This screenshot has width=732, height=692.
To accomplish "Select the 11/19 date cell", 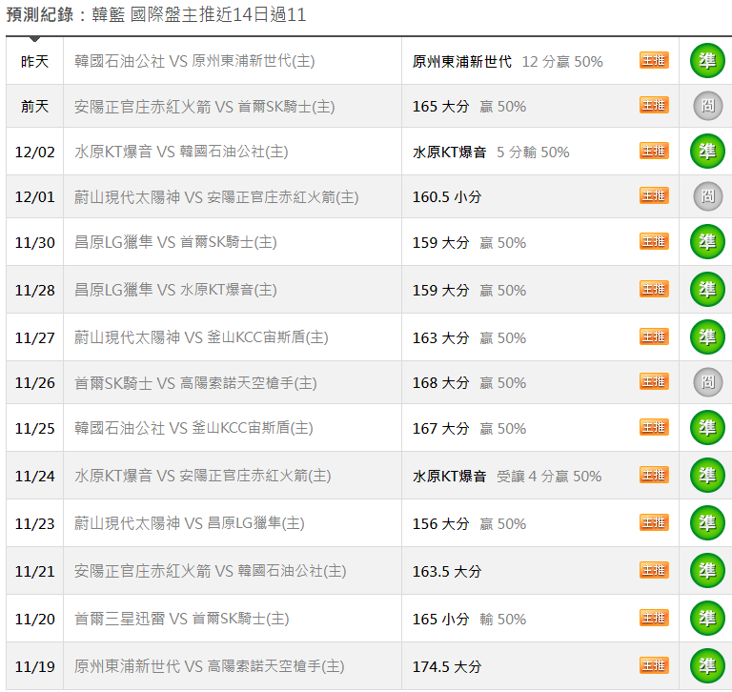I will 34,666.
